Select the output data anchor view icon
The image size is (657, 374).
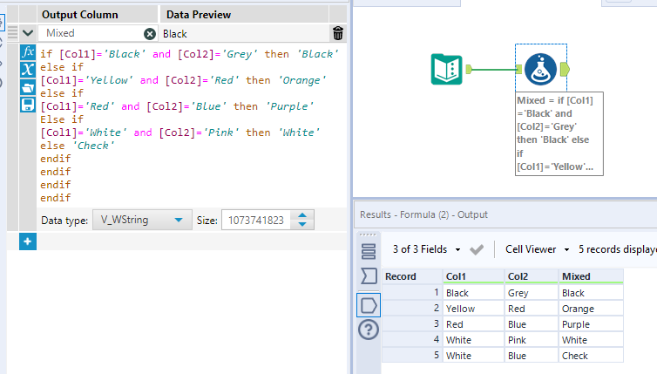[x=369, y=305]
